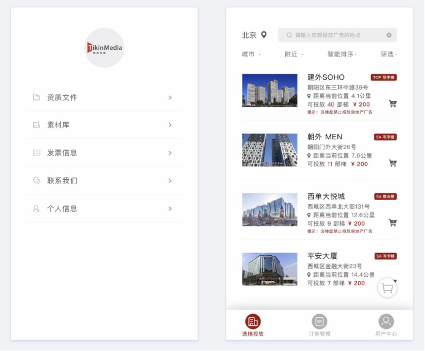Click location pin icon in 建外SOHO distance row
This screenshot has height=351, width=425.
point(308,96)
